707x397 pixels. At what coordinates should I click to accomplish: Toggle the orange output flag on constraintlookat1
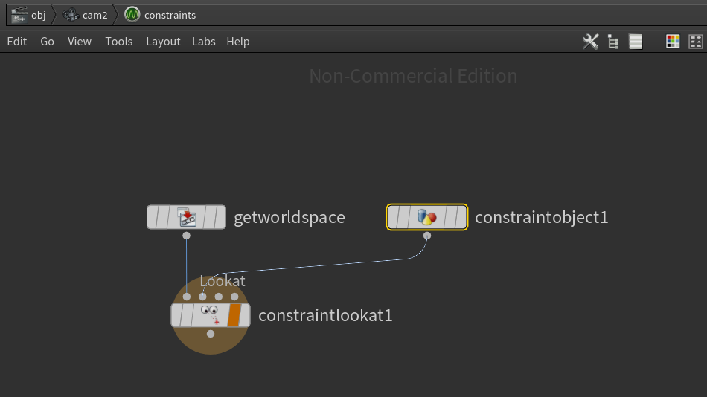(x=234, y=315)
